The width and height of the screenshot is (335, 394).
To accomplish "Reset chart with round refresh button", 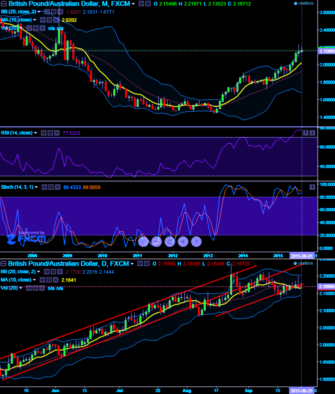I will click(x=170, y=242).
